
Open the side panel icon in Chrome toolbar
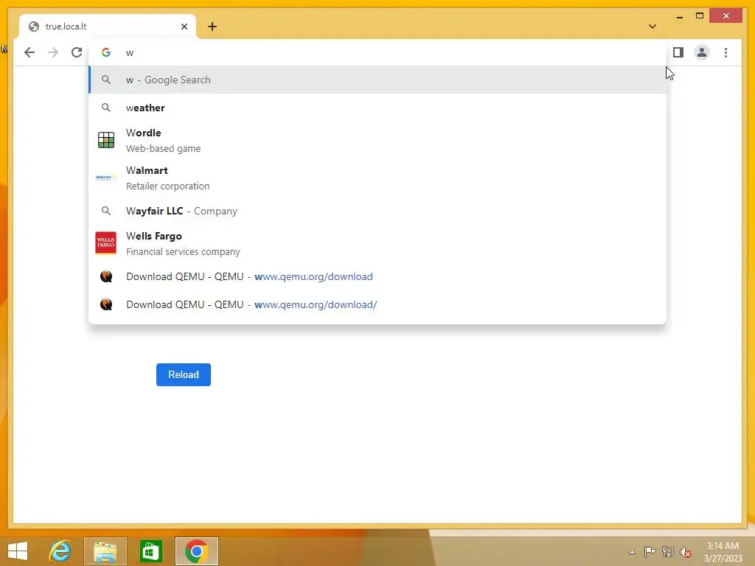point(678,52)
